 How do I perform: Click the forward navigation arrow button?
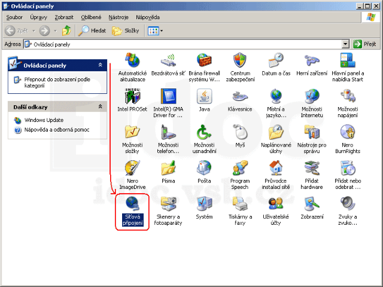point(44,30)
